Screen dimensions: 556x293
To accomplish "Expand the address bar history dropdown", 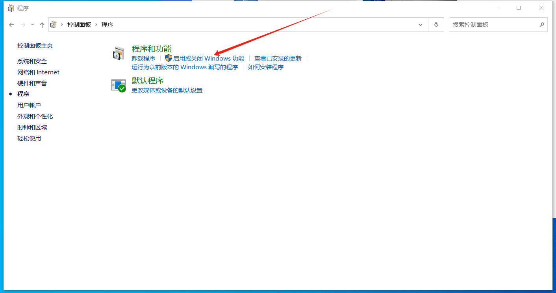I will coord(420,24).
